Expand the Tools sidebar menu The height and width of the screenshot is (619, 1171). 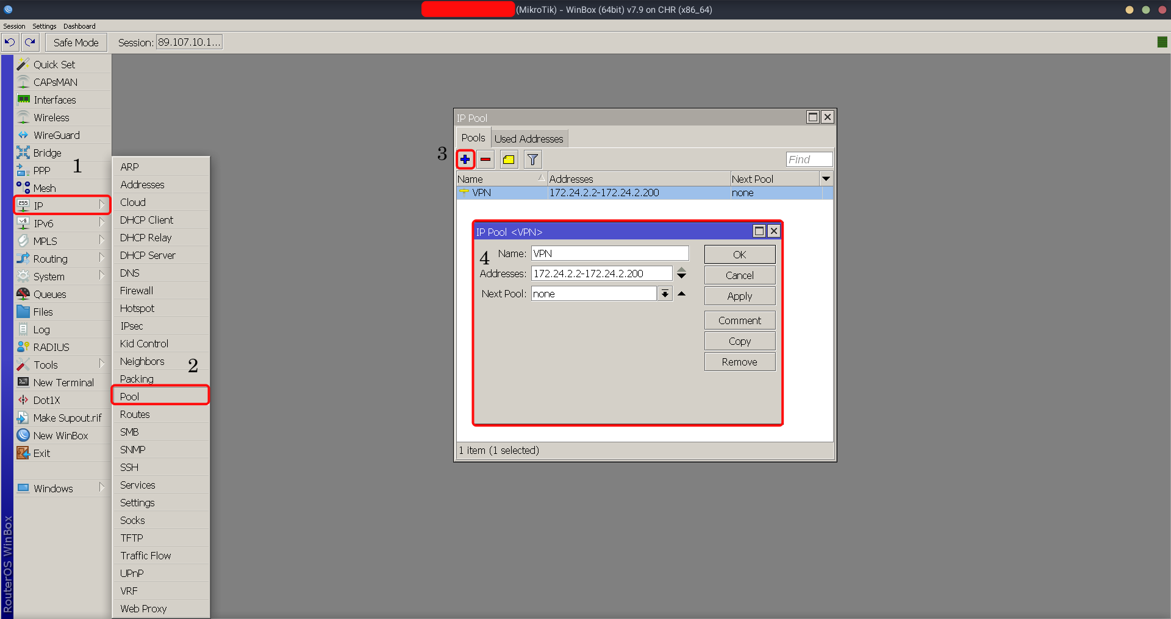pos(62,365)
